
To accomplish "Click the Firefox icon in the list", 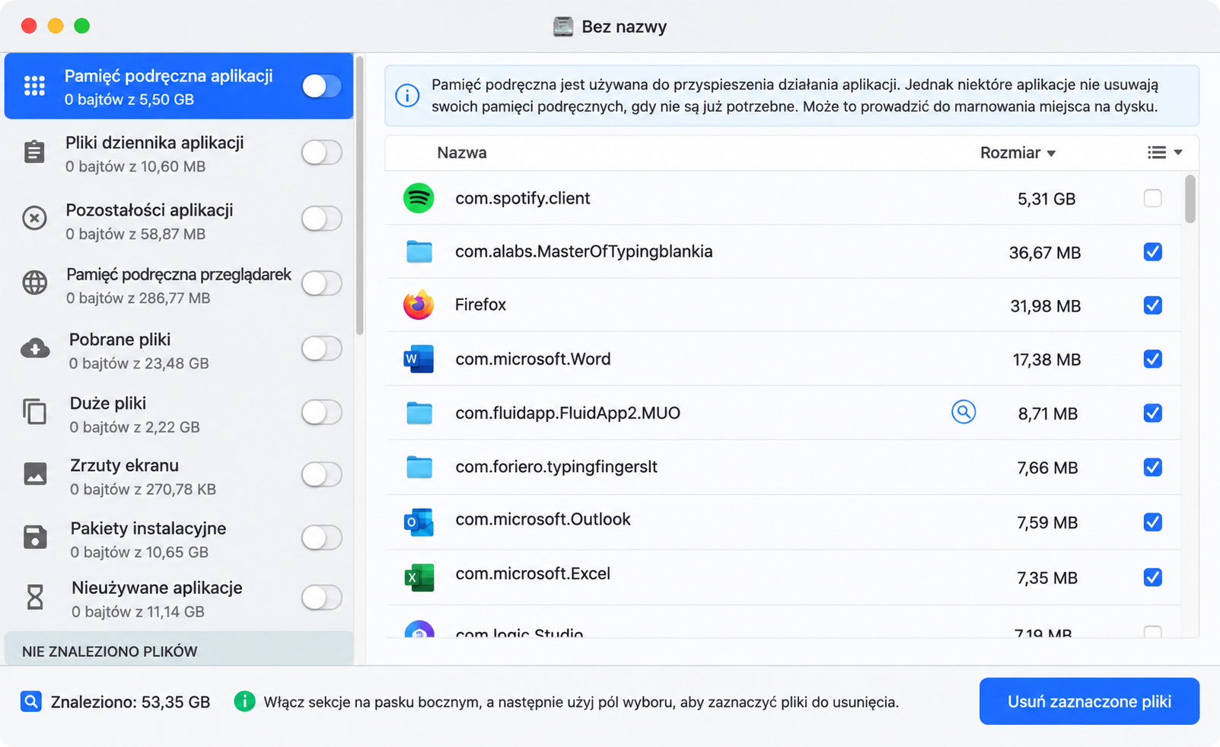I will click(x=419, y=305).
